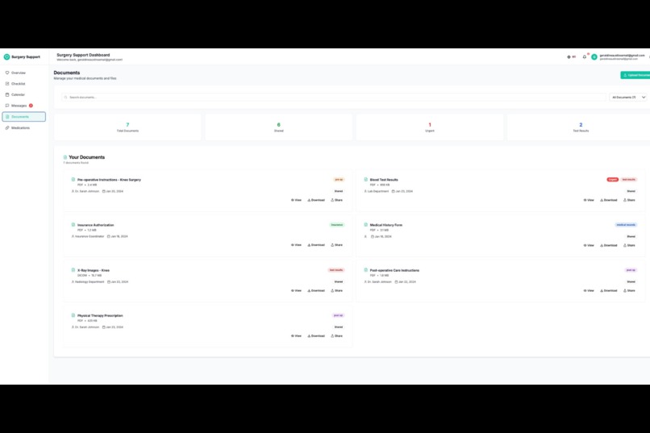
Task: Click the red Urgent tag on Blood Test Results
Action: 612,180
